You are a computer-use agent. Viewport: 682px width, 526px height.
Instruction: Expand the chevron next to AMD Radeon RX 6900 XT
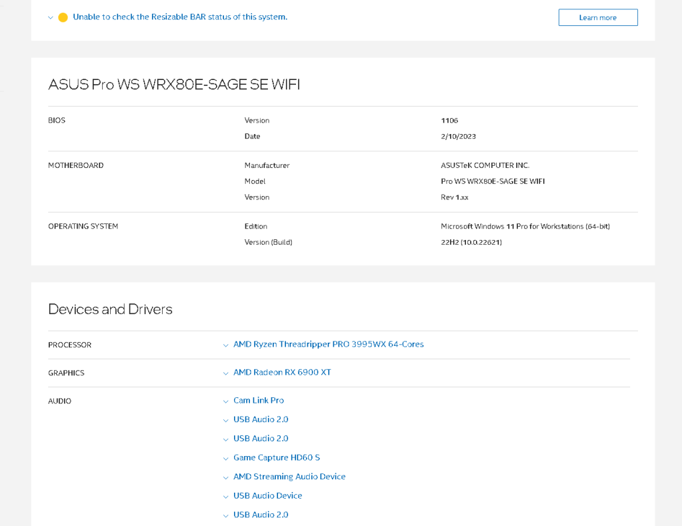click(x=226, y=373)
